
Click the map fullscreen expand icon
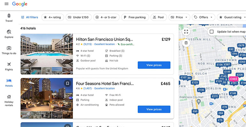[x=186, y=32]
